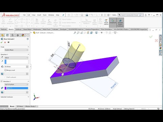Viewport: 163px width, 122px height.
Task: Open the File menu
Action: pyautogui.click(x=24, y=15)
